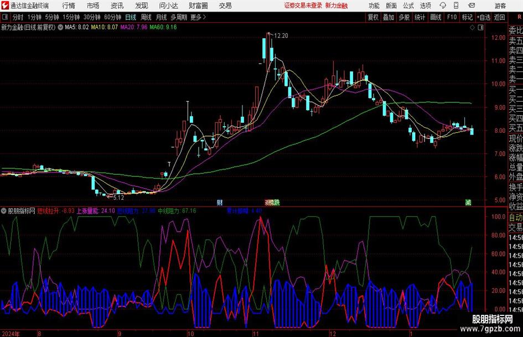Switch to 分时 period tab
This screenshot has height=337, width=523.
point(18,17)
